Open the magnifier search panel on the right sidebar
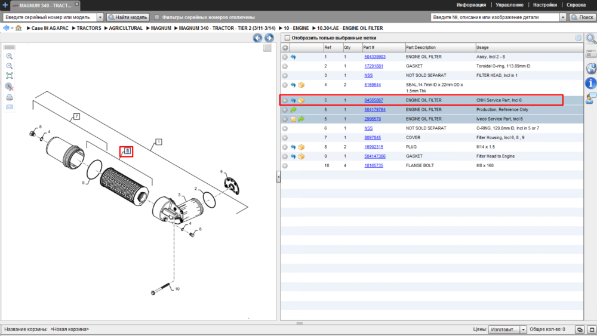 591,39
